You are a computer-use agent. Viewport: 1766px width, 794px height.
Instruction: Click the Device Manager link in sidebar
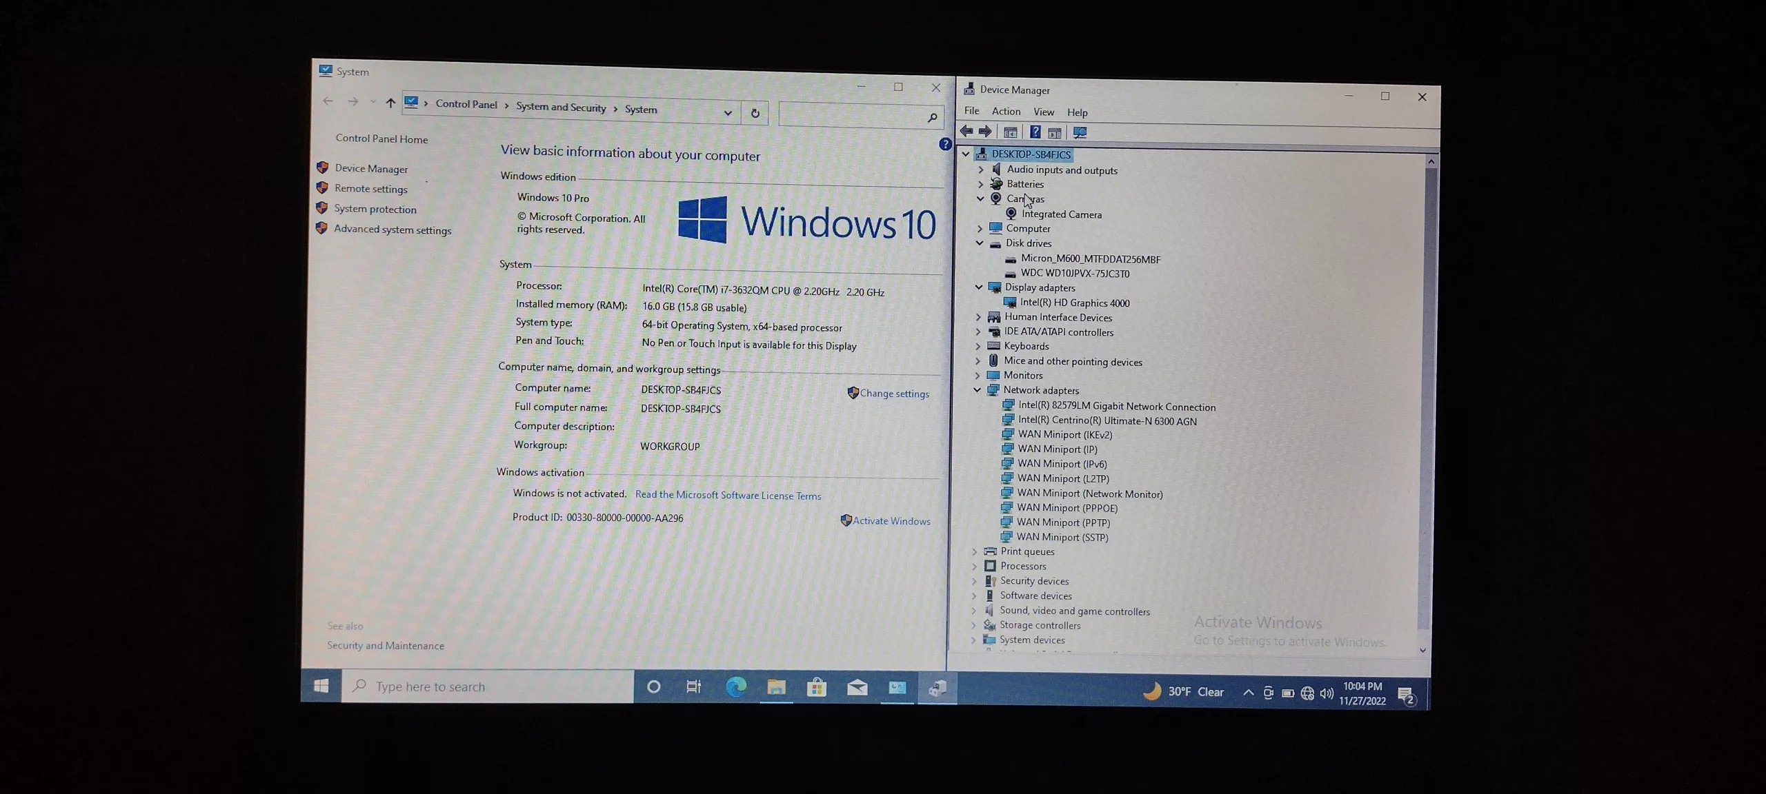pyautogui.click(x=371, y=168)
